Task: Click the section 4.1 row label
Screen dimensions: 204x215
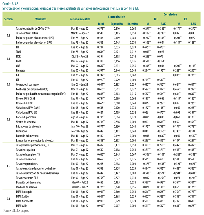Action: click(8, 36)
